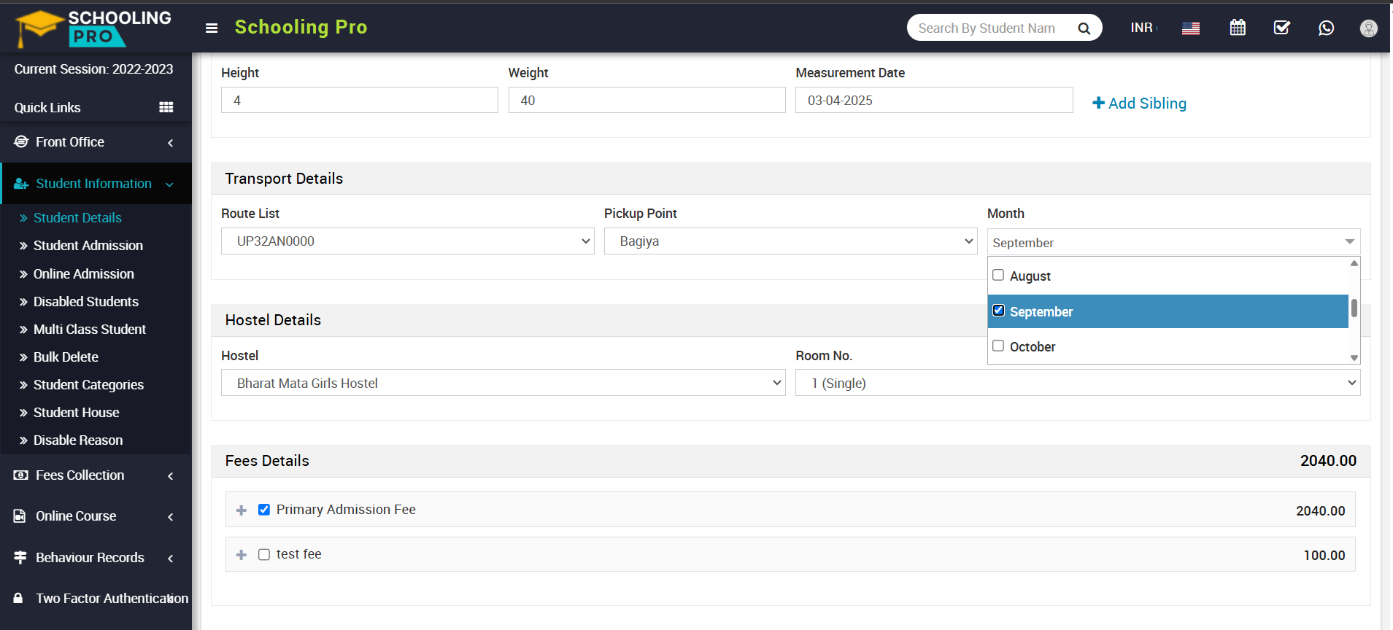Check the test fee checkbox
The height and width of the screenshot is (630, 1393).
coord(264,554)
